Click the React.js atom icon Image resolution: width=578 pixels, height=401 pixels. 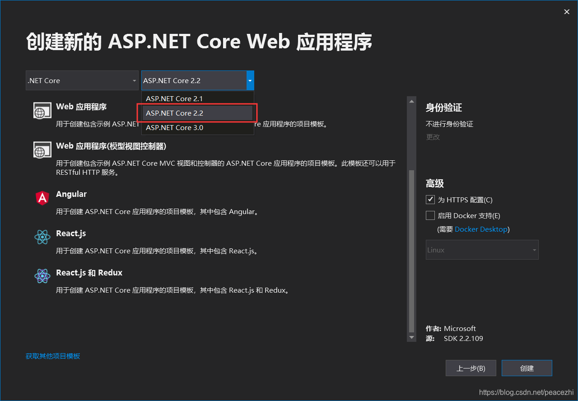click(42, 237)
